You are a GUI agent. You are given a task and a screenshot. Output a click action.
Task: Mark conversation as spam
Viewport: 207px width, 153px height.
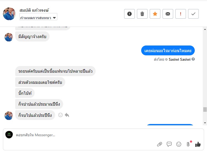coord(129,14)
